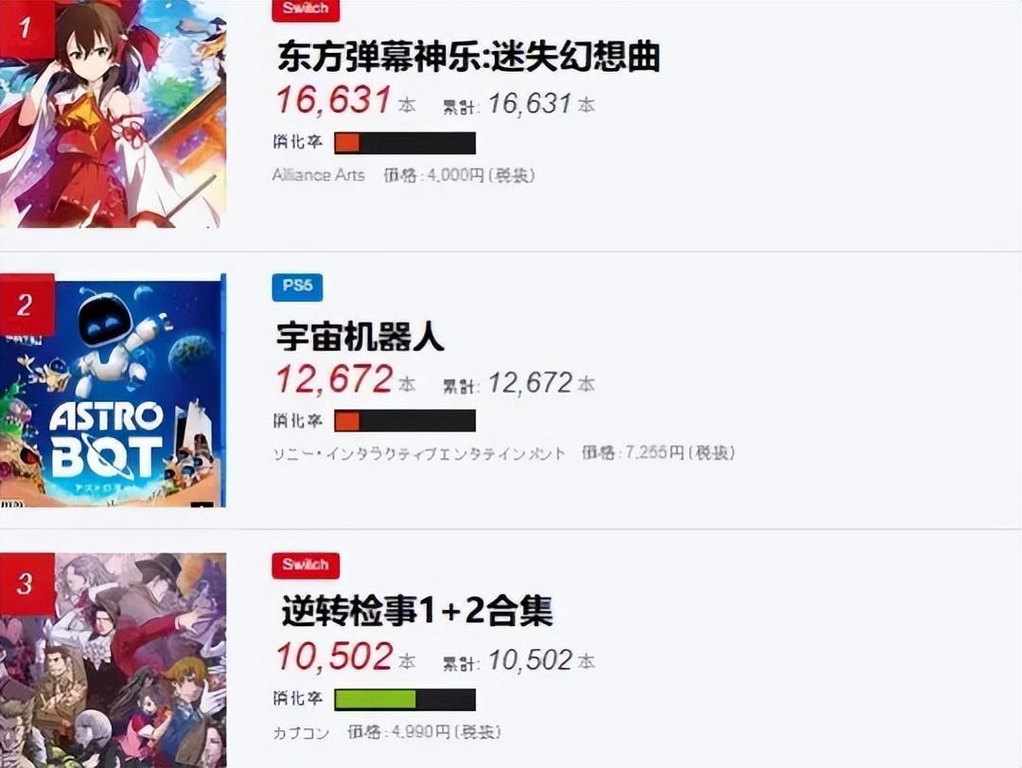Screen dimensions: 1022x768
Task: Click the cumulative 12,672 sales figure
Action: click(x=530, y=383)
